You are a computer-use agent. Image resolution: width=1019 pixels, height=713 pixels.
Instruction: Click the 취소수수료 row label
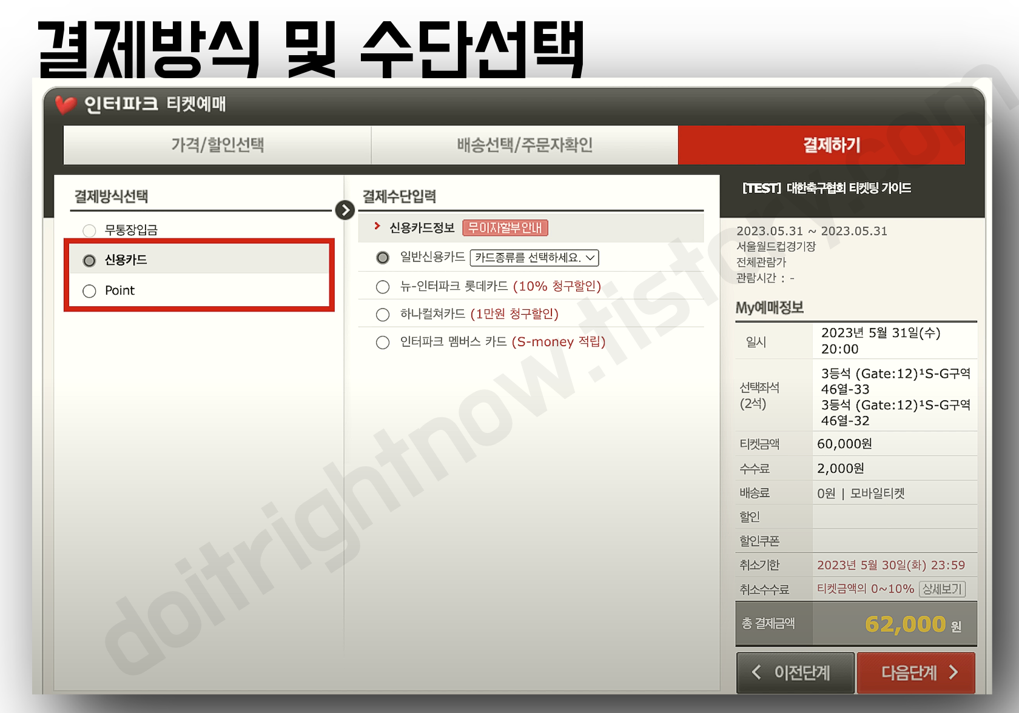[x=764, y=589]
